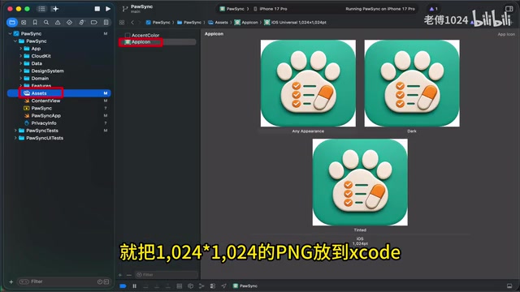This screenshot has width=520, height=292.
Task: Open PawSync main branch selector
Action: (x=137, y=9)
